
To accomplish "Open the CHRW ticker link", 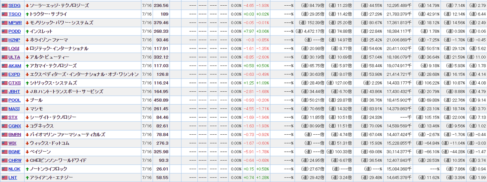I will click(15, 161).
